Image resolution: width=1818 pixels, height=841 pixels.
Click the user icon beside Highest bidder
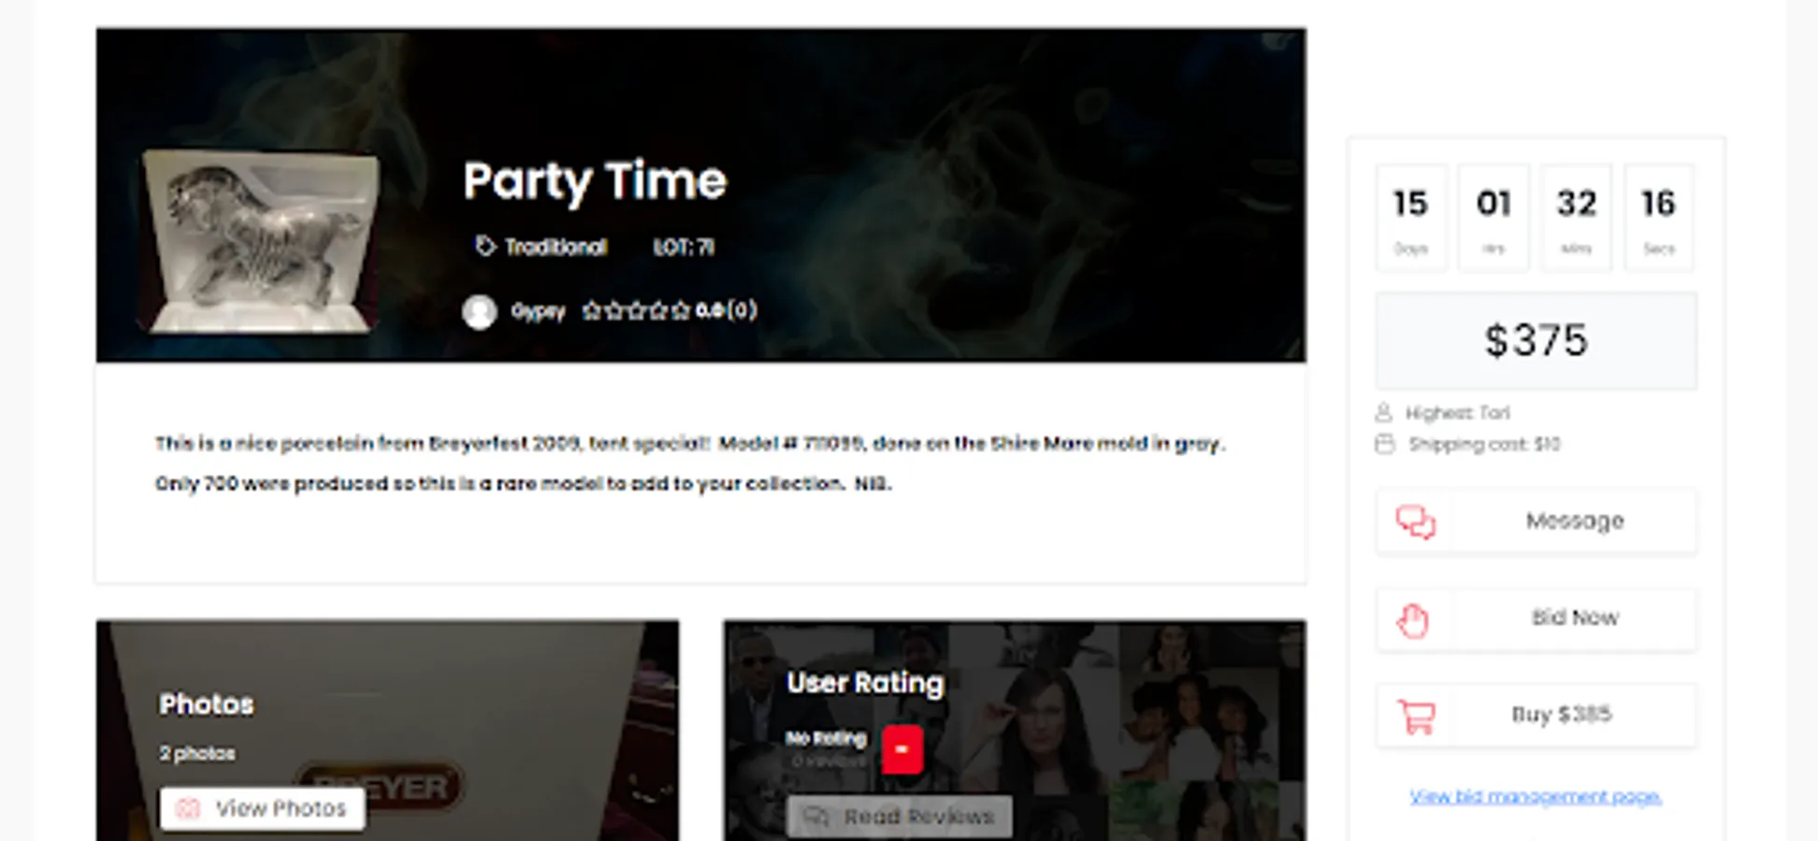click(1384, 412)
